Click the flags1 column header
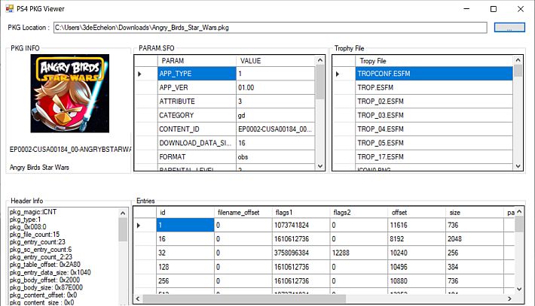The height and width of the screenshot is (306, 535). point(301,213)
